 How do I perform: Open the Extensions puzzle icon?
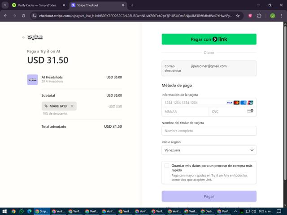coord(259,16)
